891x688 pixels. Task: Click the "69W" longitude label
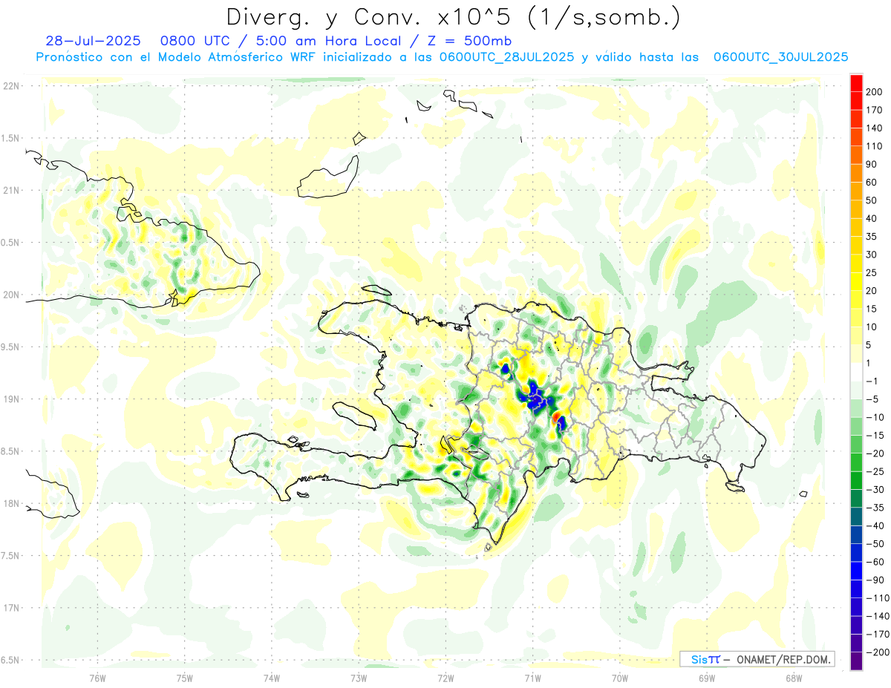(x=706, y=678)
